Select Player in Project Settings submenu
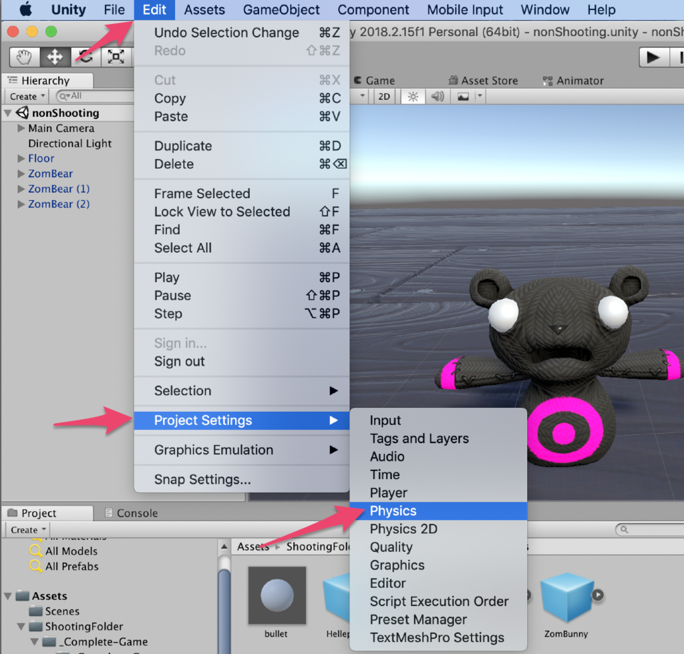 (x=438, y=493)
